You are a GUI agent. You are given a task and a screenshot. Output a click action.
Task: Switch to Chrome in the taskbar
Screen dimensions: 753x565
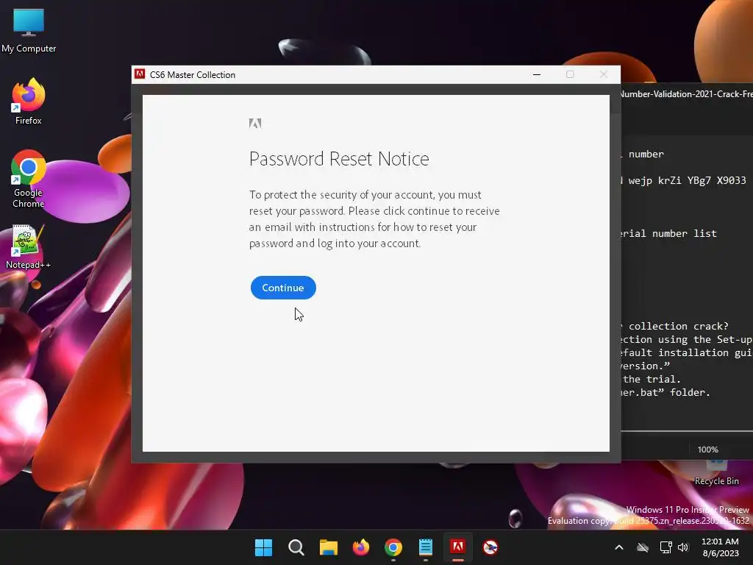coord(393,547)
